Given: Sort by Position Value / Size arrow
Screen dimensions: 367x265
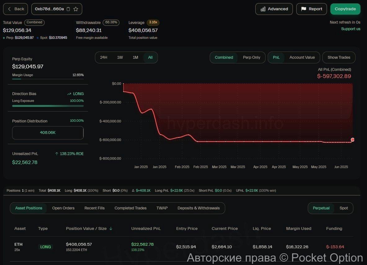Looking at the screenshot, I should point(111,229).
